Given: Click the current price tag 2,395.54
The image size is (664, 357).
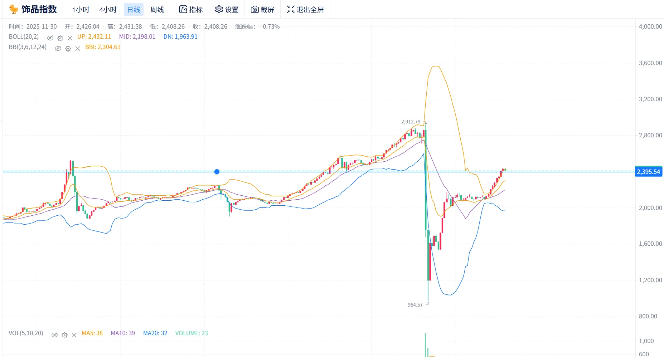Looking at the screenshot, I should [649, 172].
